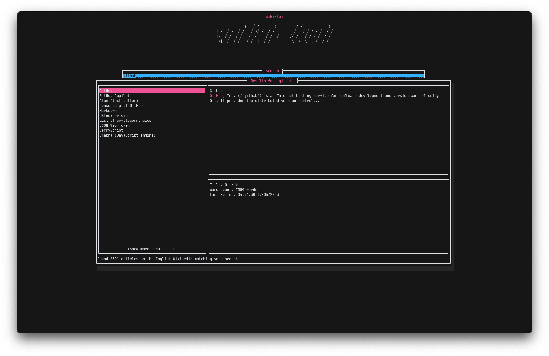The image size is (549, 356).
Task: Select the GitHub search result
Action: coord(152,91)
